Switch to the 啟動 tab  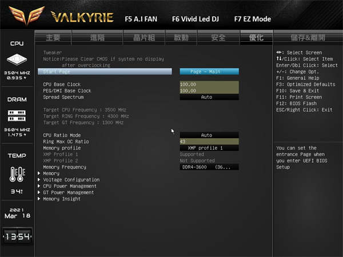181,38
